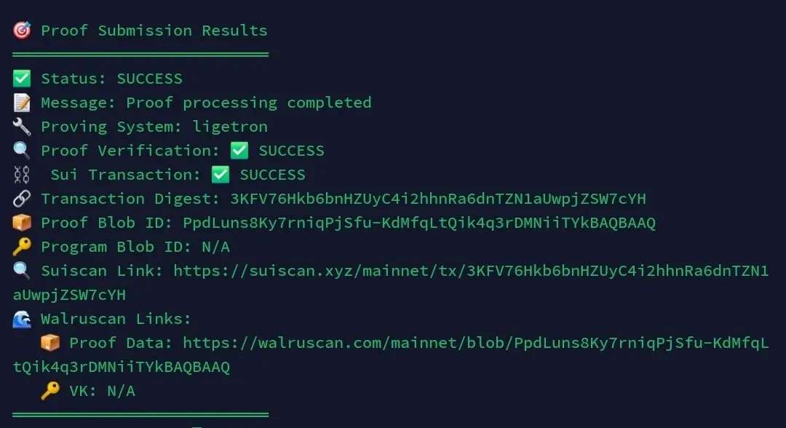Click the package icon beside Proof Data
The height and width of the screenshot is (428, 786).
pos(50,343)
